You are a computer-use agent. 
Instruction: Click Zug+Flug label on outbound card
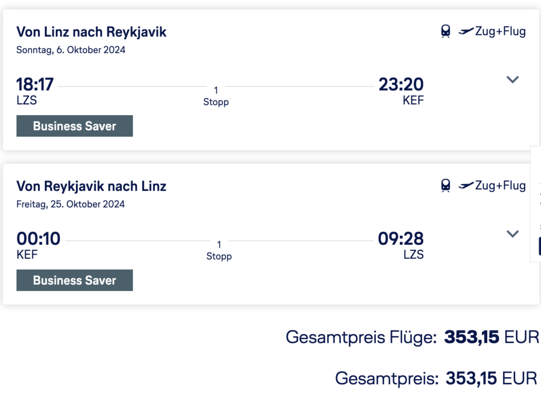point(500,32)
